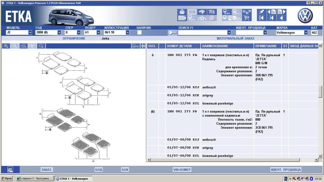Click the ST column header
The image size is (324, 182).
click(x=285, y=46)
